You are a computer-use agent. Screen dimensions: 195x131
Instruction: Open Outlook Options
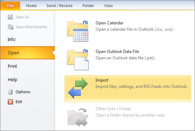[x=23, y=92]
